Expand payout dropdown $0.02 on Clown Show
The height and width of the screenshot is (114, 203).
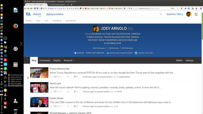pos(57,106)
